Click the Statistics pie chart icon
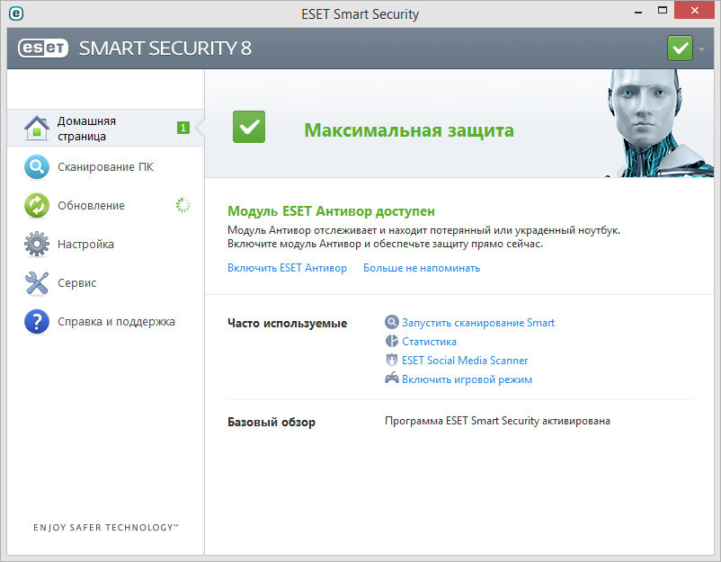721x562 pixels. pyautogui.click(x=392, y=342)
